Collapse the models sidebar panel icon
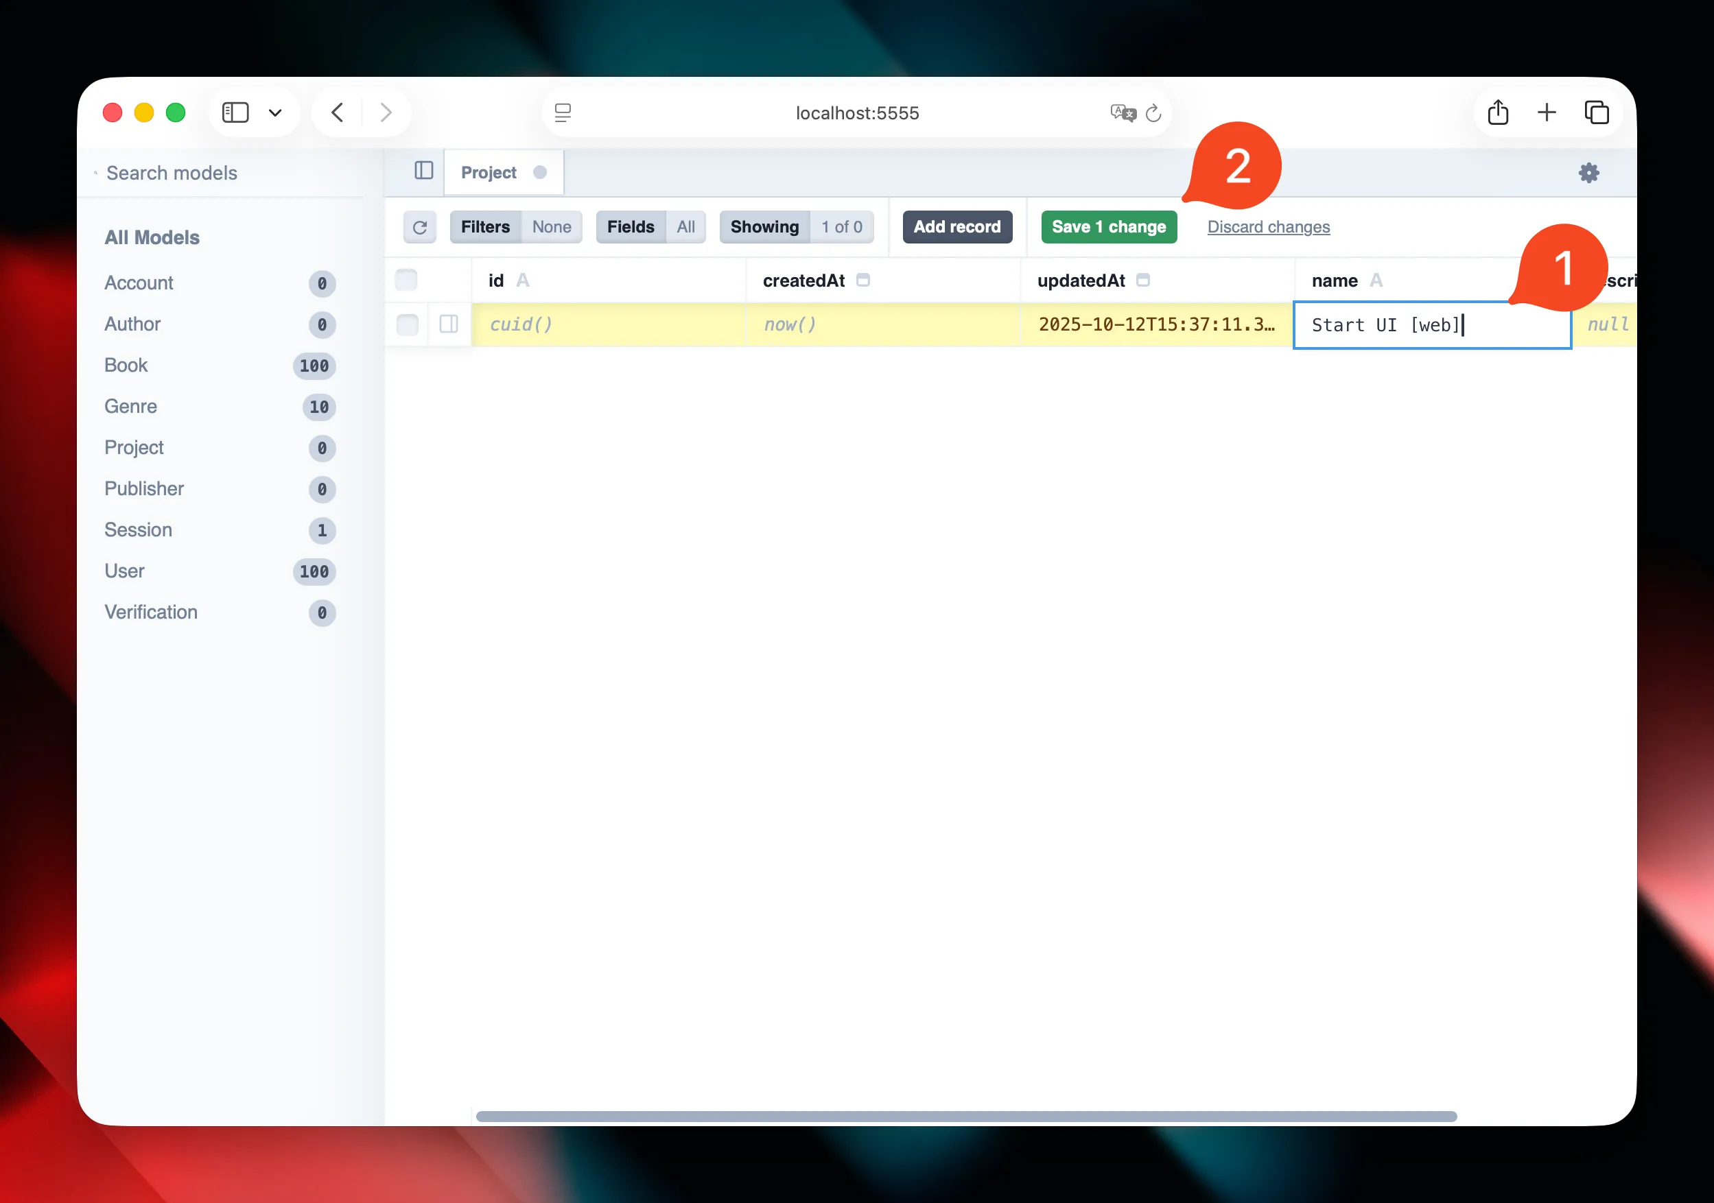The height and width of the screenshot is (1203, 1714). click(424, 171)
